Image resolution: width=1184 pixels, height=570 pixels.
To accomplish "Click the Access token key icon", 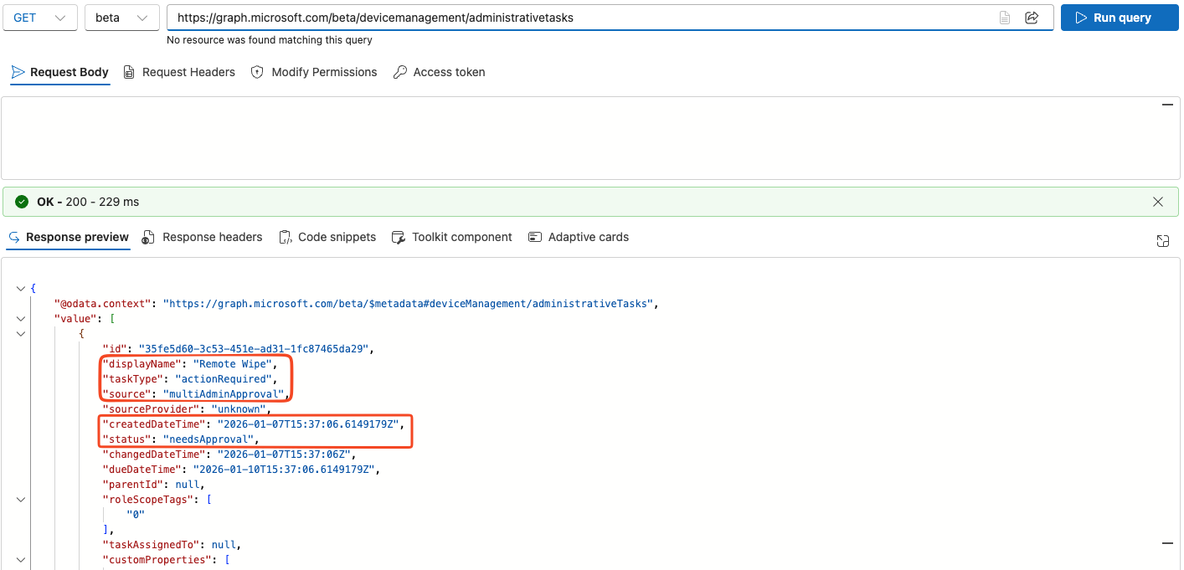I will [x=398, y=72].
